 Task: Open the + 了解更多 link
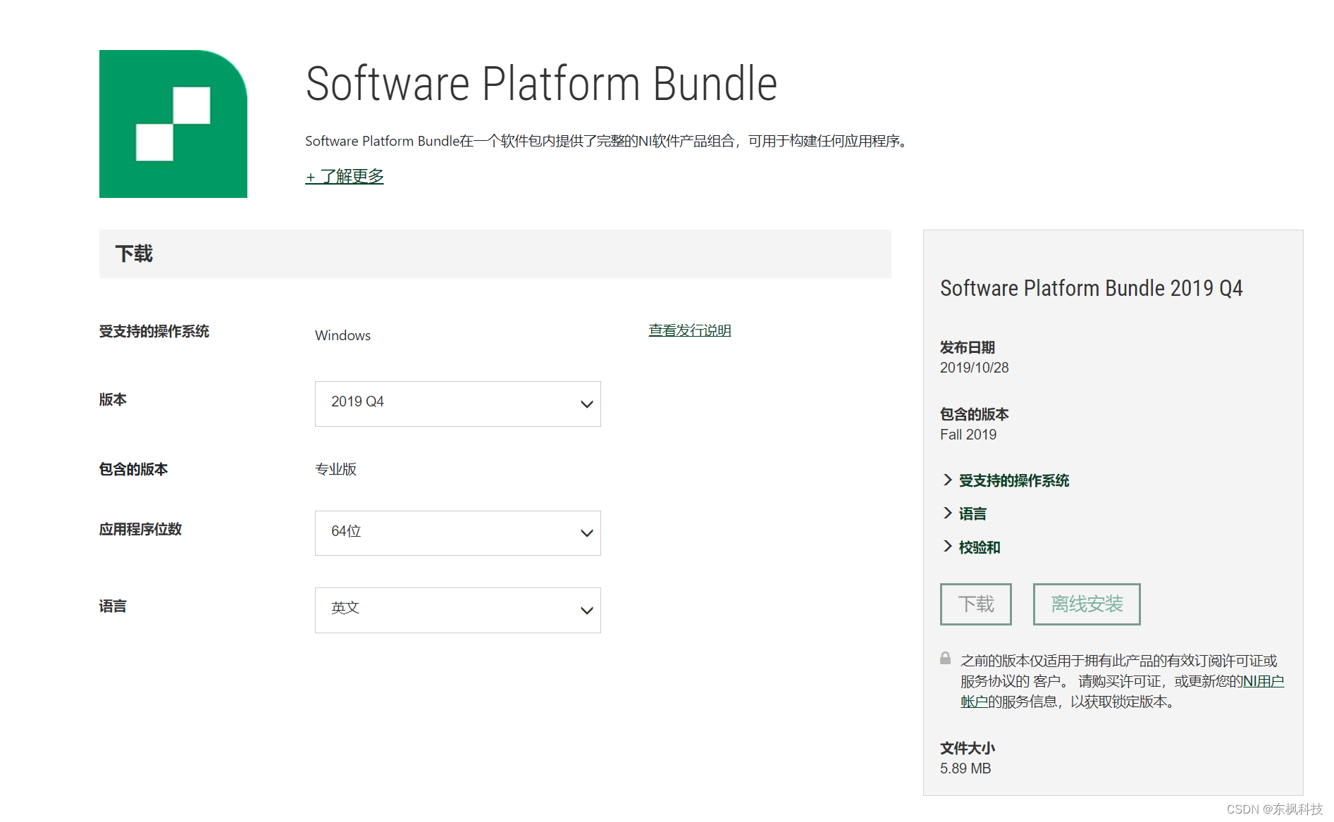[344, 176]
